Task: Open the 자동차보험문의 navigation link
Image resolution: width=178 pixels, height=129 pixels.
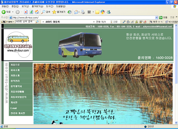Action: pyautogui.click(x=21, y=97)
